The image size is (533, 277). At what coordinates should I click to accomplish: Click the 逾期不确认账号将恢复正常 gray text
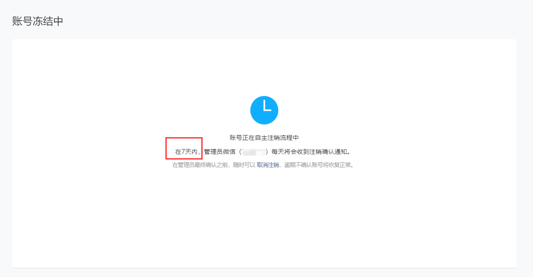[x=317, y=165]
